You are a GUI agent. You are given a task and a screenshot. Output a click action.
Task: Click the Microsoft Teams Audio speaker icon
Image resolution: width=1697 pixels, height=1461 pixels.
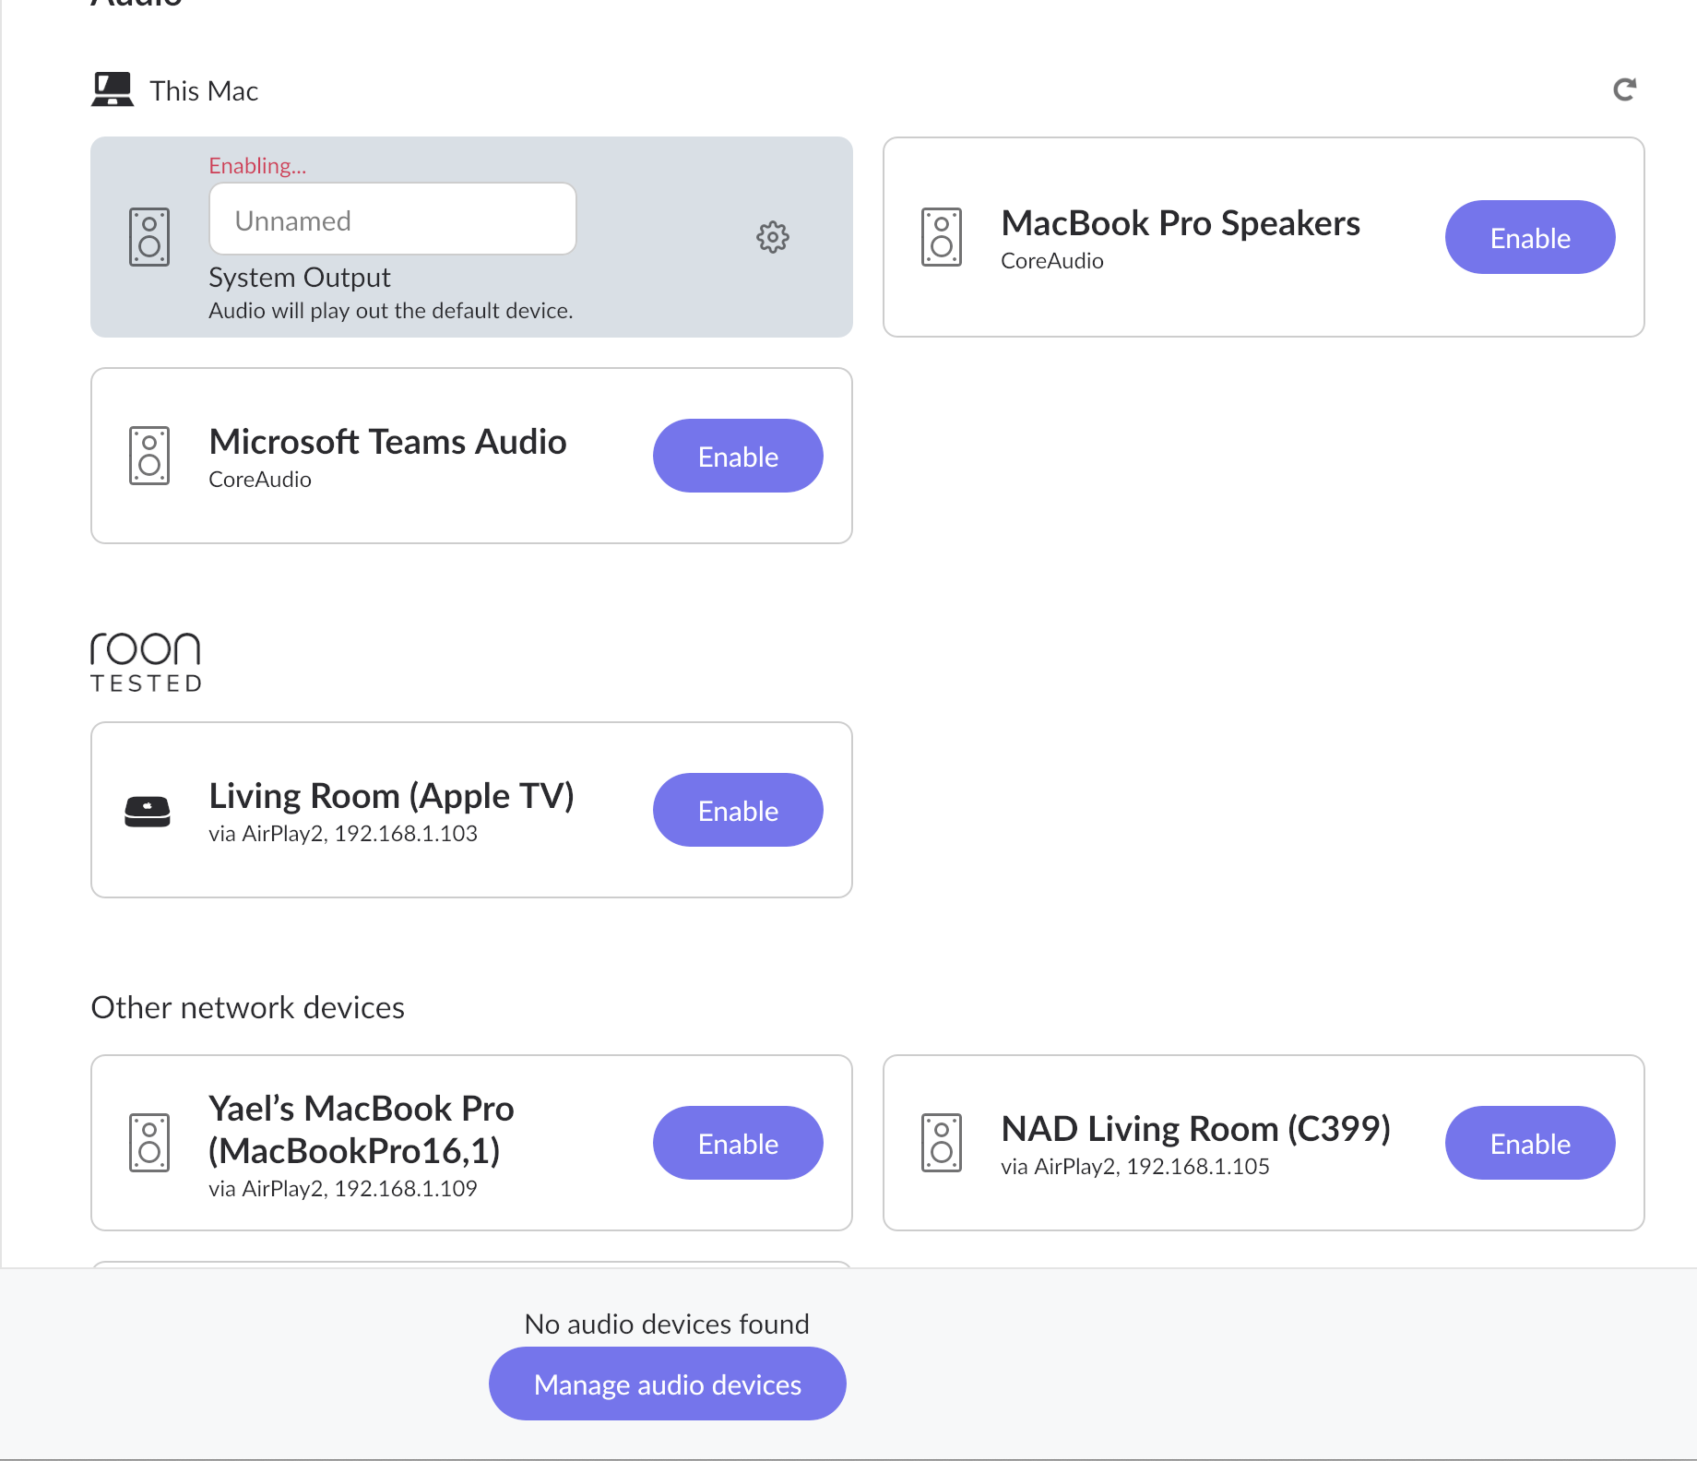click(149, 456)
